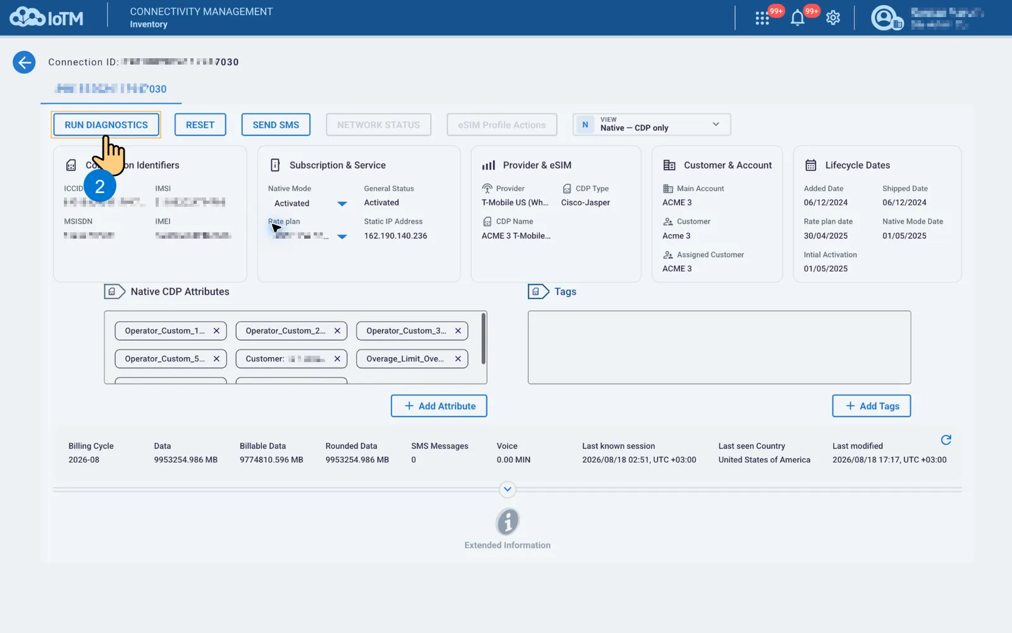The height and width of the screenshot is (633, 1012).
Task: Click the Customer person icon
Action: (668, 222)
